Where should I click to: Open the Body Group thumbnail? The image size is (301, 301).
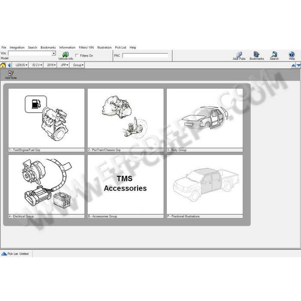pos(205,118)
